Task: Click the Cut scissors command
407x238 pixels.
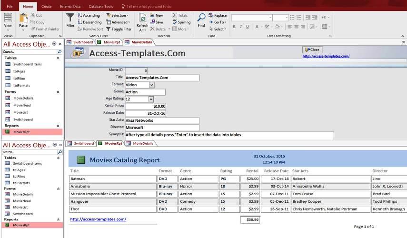Action: (x=36, y=15)
